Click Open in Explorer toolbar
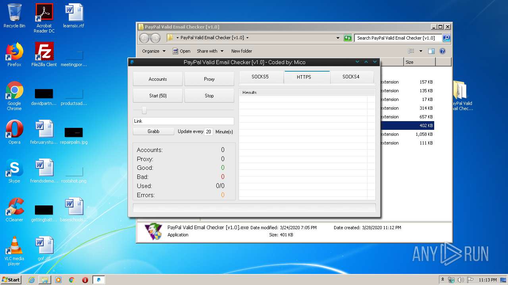 point(181,51)
